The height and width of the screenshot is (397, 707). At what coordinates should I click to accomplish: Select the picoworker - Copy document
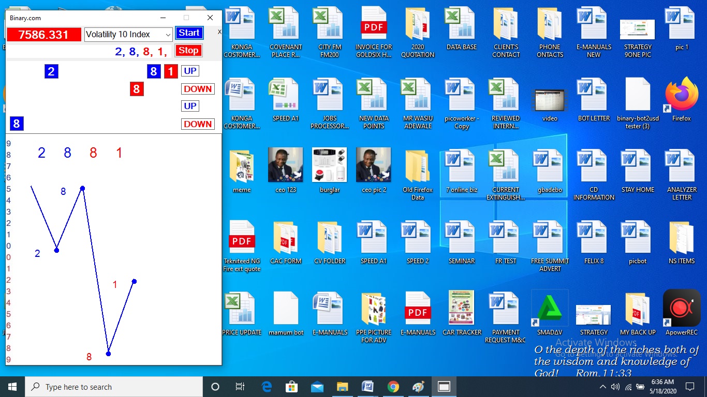[x=462, y=103]
